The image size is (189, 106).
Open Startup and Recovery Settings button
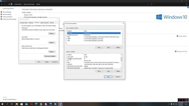click(52, 52)
